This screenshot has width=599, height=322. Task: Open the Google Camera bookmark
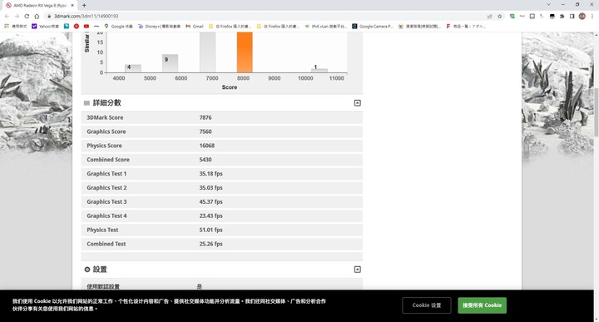pos(373,27)
